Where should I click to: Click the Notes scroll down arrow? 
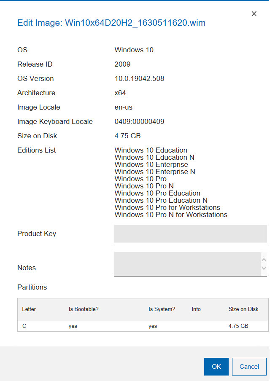[x=264, y=268]
